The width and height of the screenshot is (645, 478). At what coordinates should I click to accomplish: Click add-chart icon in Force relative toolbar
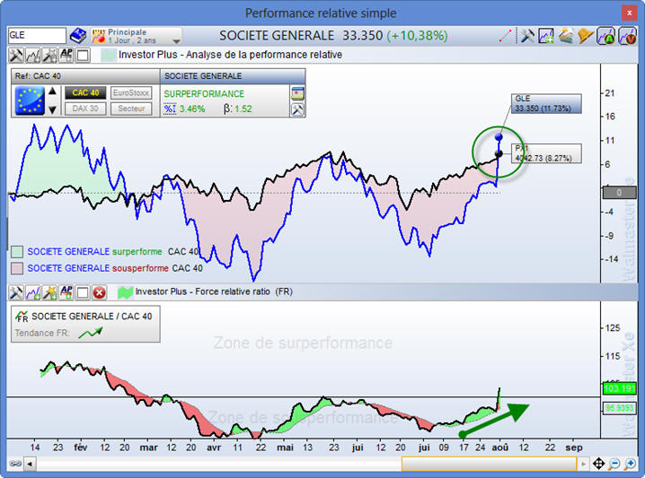click(33, 292)
